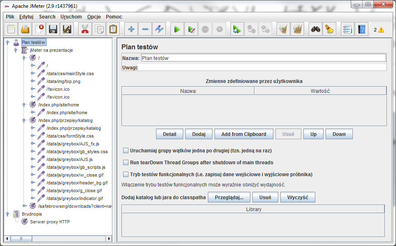396x246 pixels.
Task: Select /data/js/greybox/indicator.gif sampler
Action: (x=75, y=198)
